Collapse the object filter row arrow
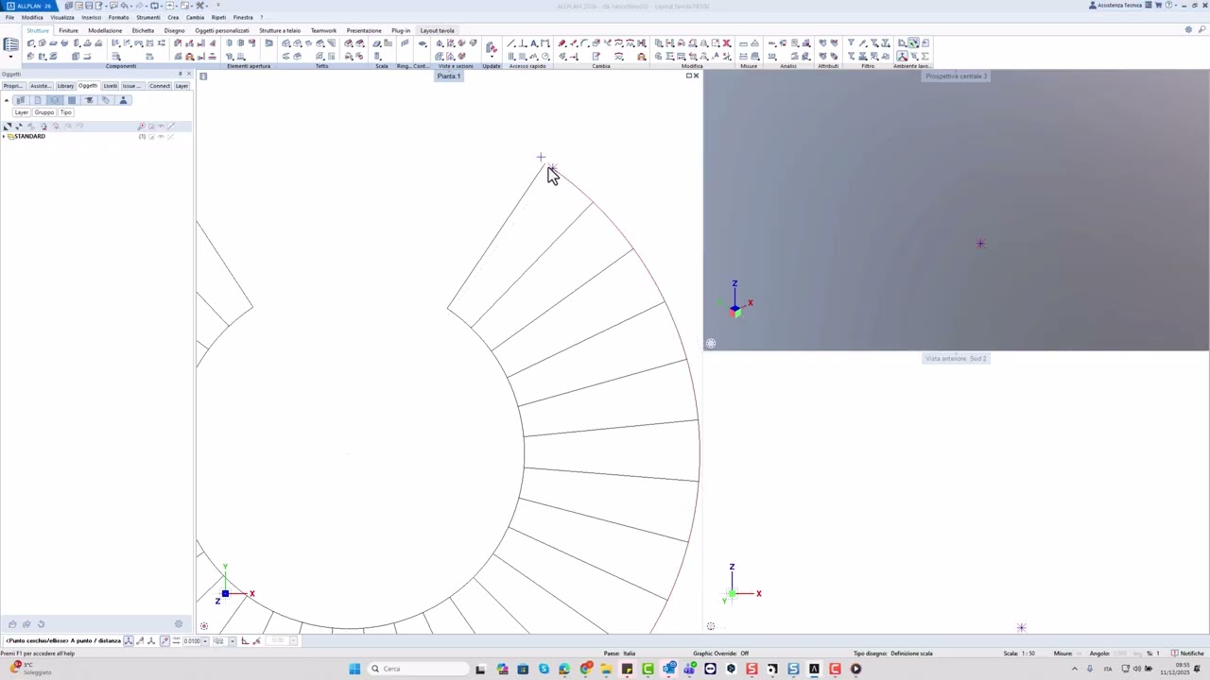 click(x=7, y=100)
